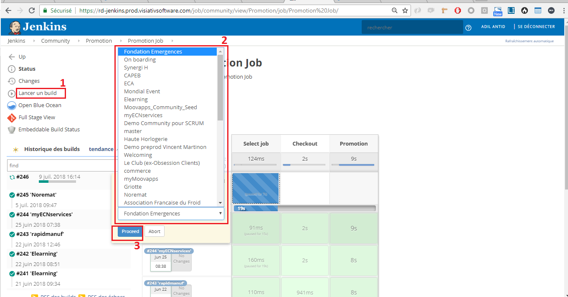
Task: Click the Full Stage View git icon
Action: click(x=12, y=118)
